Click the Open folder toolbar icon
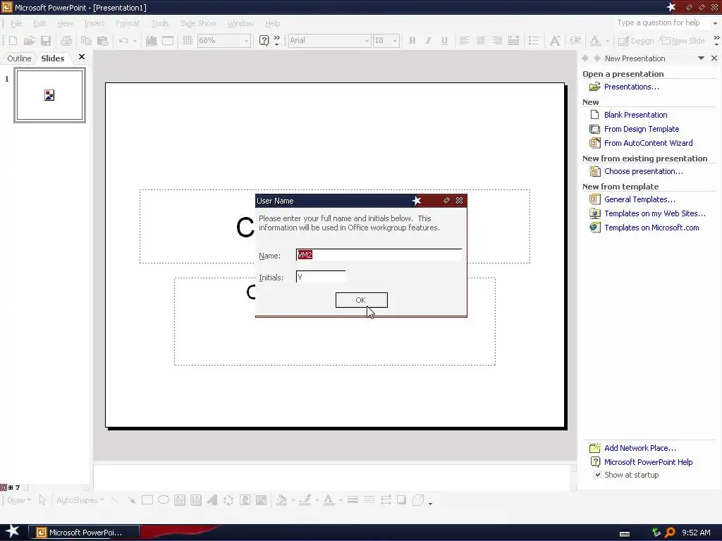Viewport: 722px width, 541px height. pos(29,40)
